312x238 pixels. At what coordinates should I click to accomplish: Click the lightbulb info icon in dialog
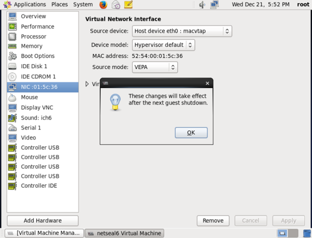115,102
